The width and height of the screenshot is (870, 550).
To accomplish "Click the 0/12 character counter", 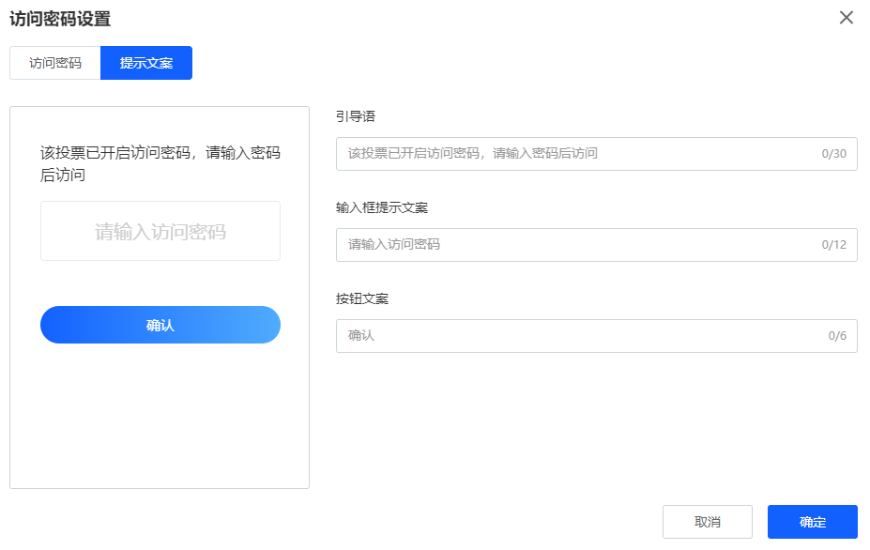I will (833, 245).
